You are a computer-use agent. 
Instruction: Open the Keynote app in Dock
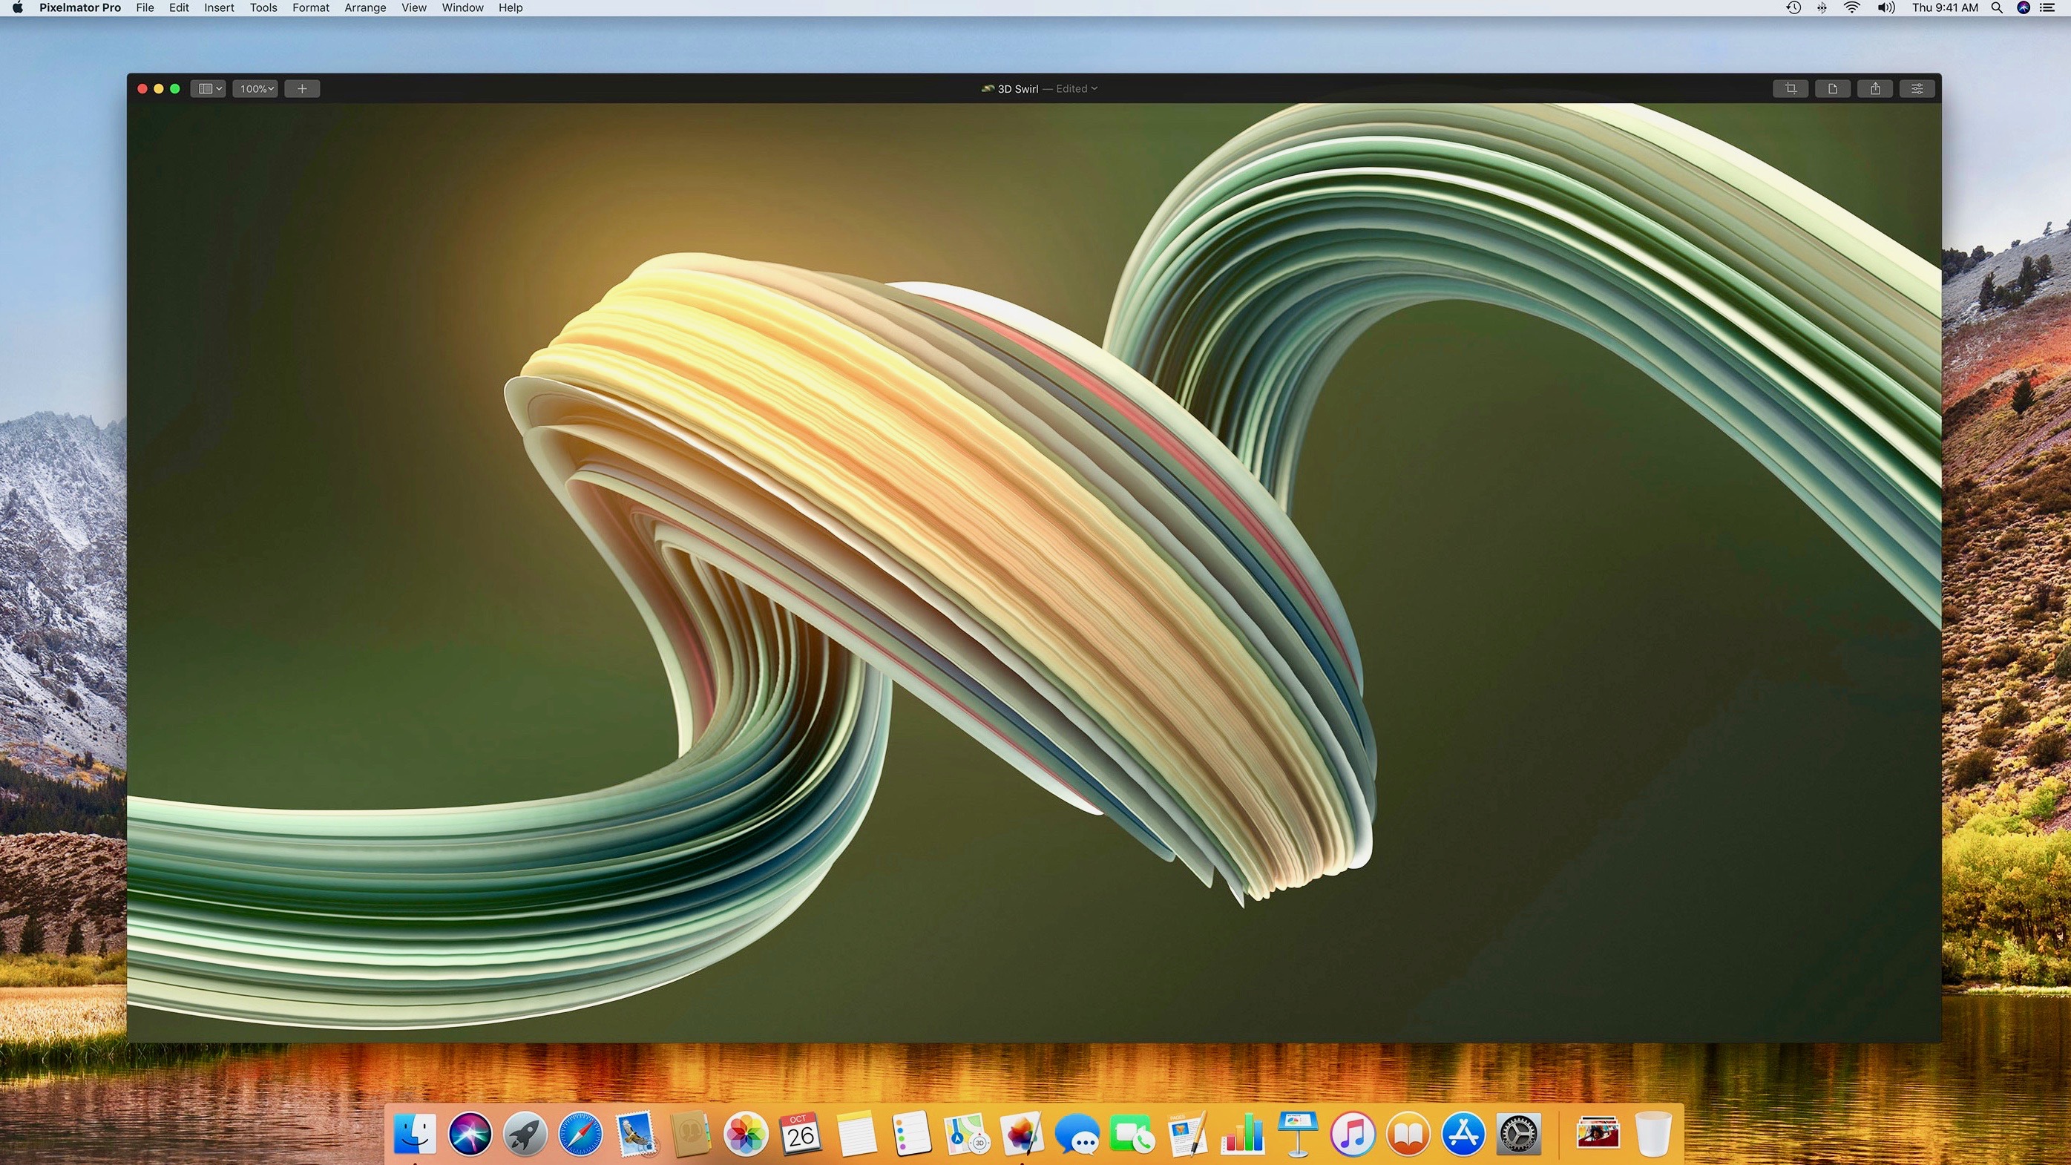pos(1297,1135)
